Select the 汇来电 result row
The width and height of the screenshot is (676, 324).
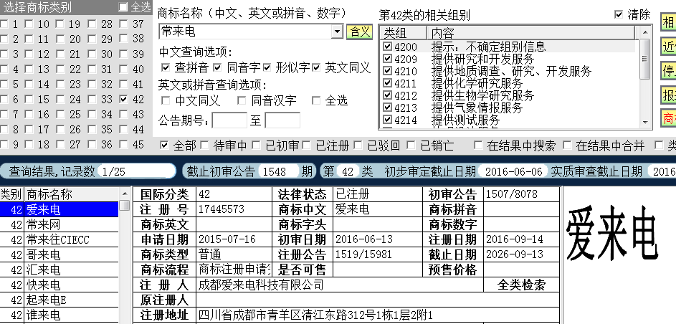pos(59,270)
